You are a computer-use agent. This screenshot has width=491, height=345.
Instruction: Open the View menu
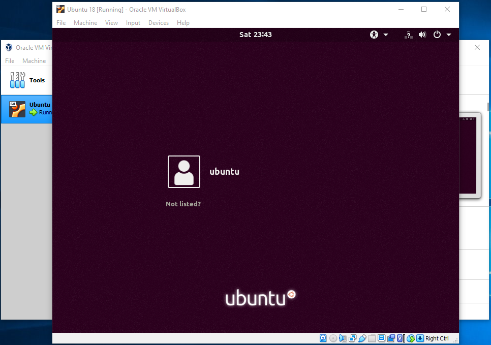(x=111, y=23)
